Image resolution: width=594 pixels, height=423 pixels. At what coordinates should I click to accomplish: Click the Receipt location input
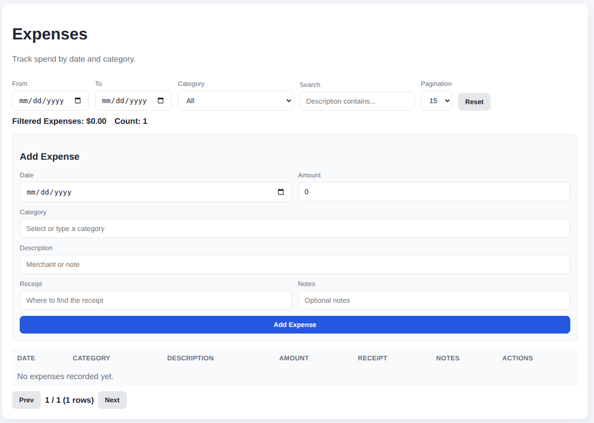coord(156,300)
